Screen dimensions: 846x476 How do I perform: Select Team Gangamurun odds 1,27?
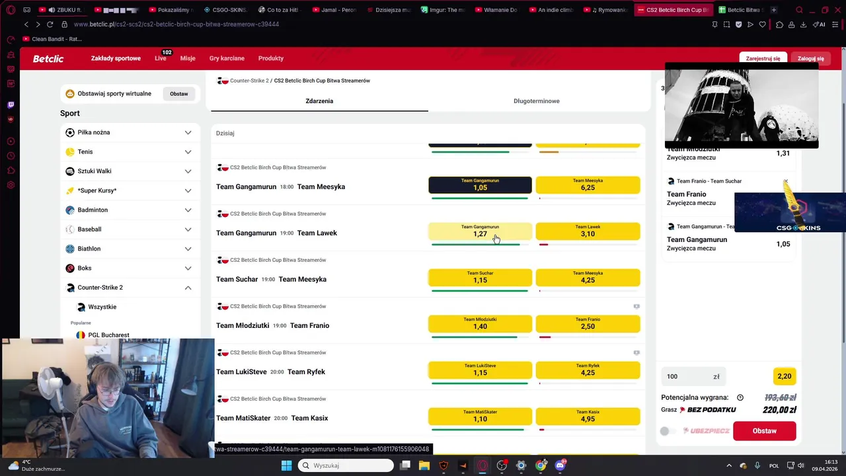click(x=480, y=231)
